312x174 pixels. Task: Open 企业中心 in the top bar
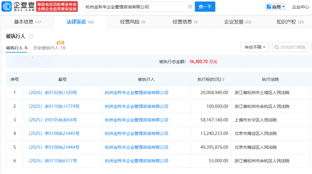click(x=300, y=7)
